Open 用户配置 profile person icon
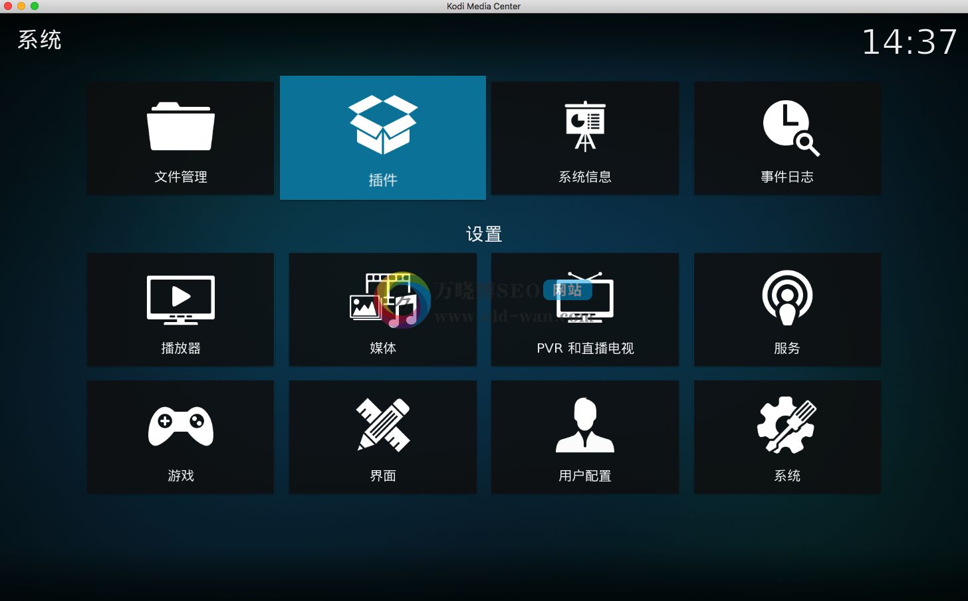Viewport: 968px width, 601px height. [585, 425]
